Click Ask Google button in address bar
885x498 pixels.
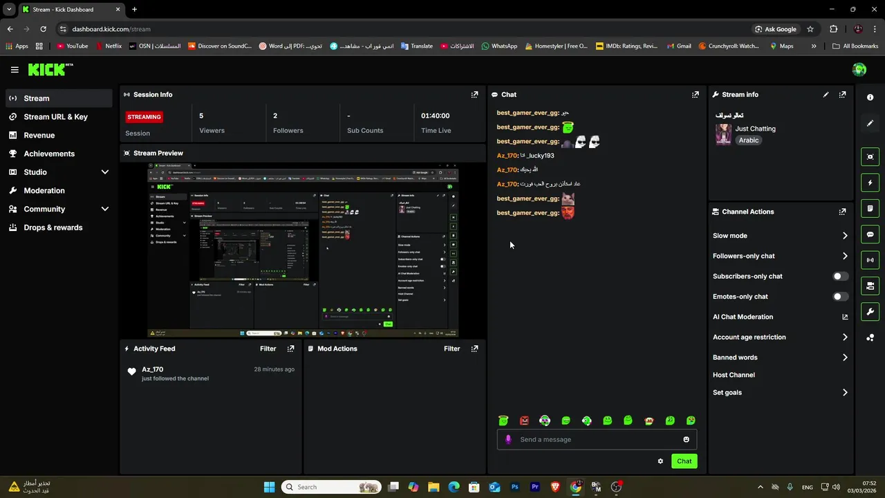pos(776,29)
